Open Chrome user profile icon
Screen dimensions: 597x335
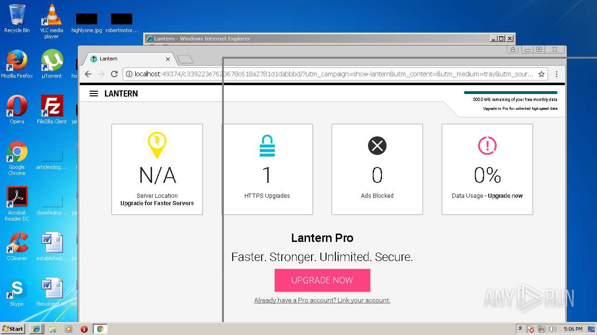(513, 49)
